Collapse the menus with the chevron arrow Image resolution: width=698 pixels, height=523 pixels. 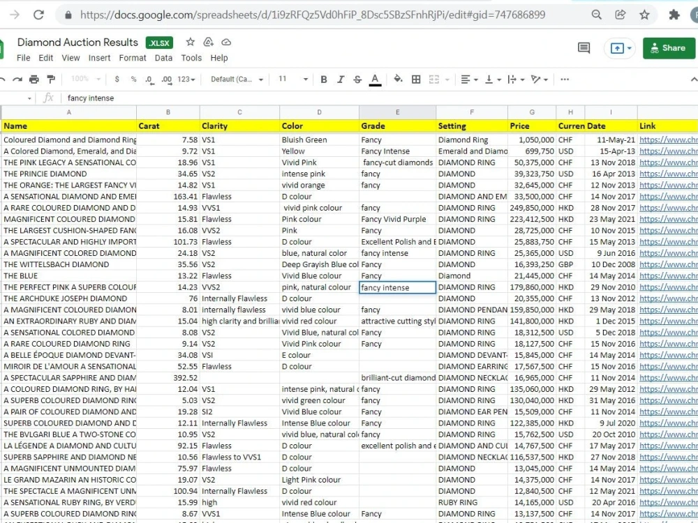[694, 79]
